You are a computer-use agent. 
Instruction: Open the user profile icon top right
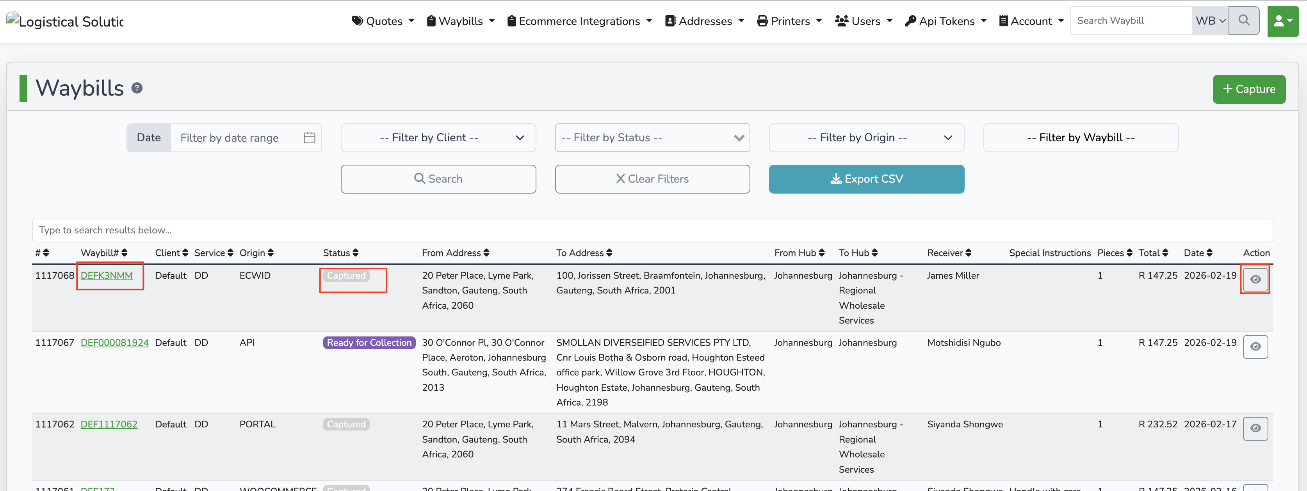click(1283, 21)
